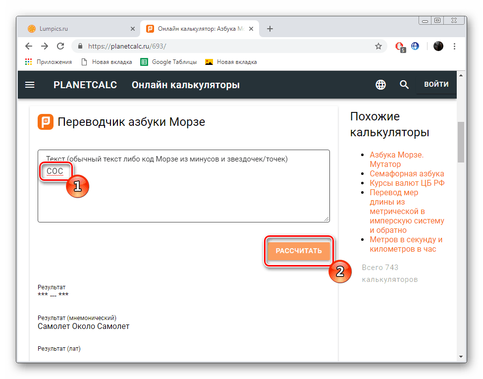Bookmark the page using the star icon
Image resolution: width=483 pixels, height=379 pixels.
(378, 46)
